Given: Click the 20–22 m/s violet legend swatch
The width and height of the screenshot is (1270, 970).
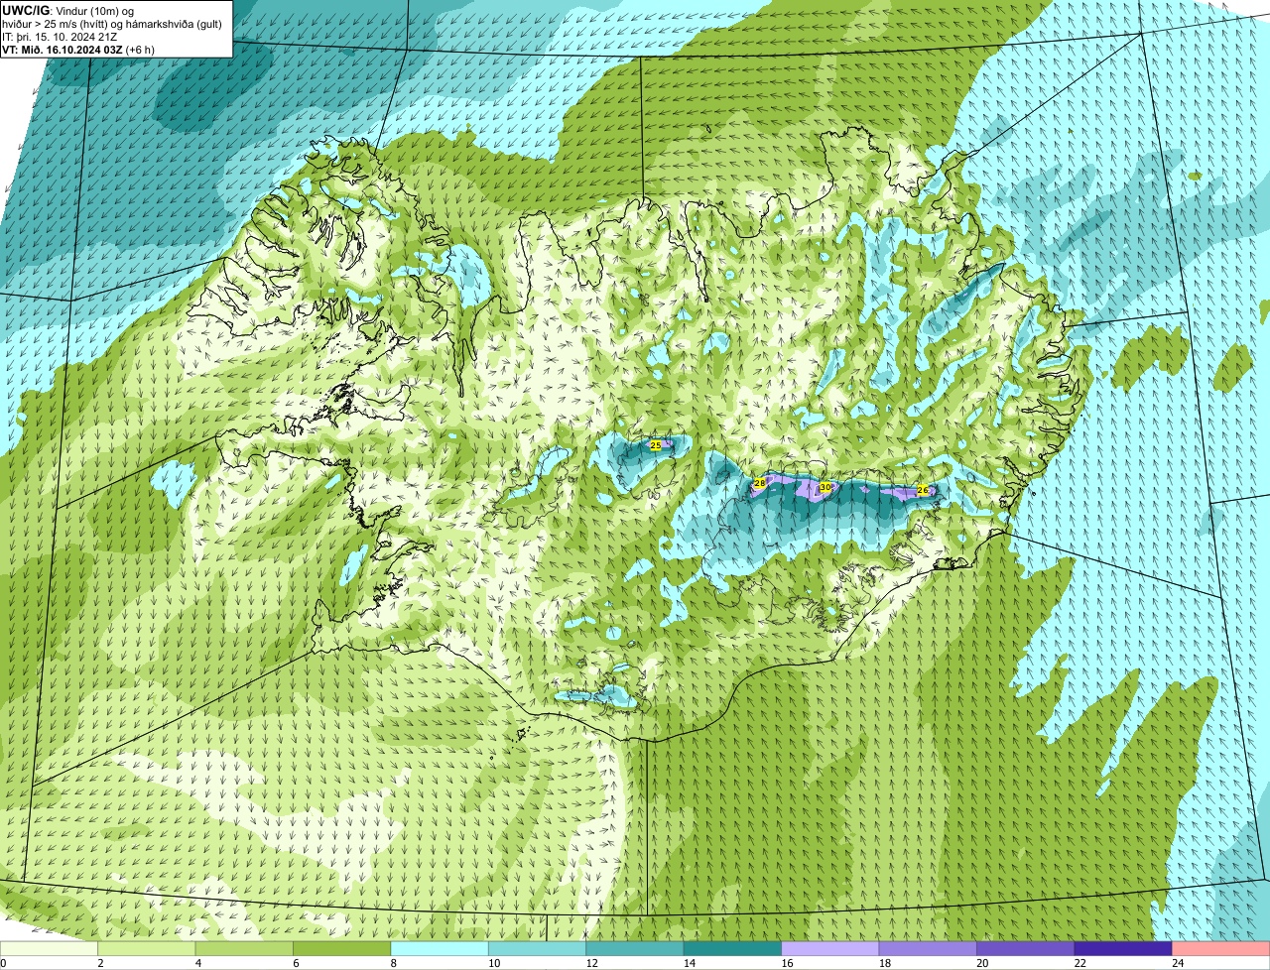Looking at the screenshot, I should tap(1026, 948).
